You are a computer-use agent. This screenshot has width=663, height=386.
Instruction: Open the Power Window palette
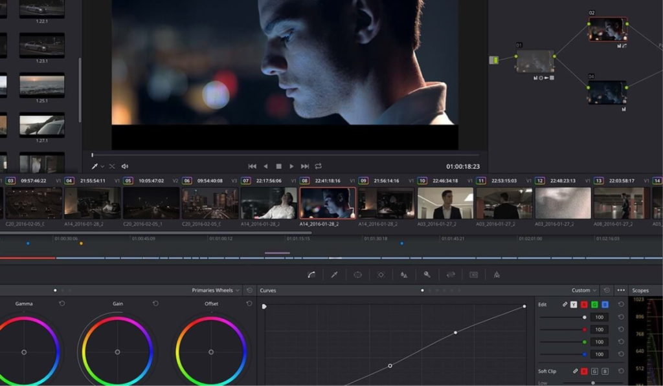point(357,275)
